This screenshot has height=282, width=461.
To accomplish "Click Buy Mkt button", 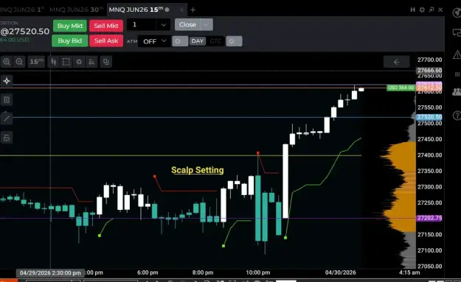I will [x=70, y=26].
